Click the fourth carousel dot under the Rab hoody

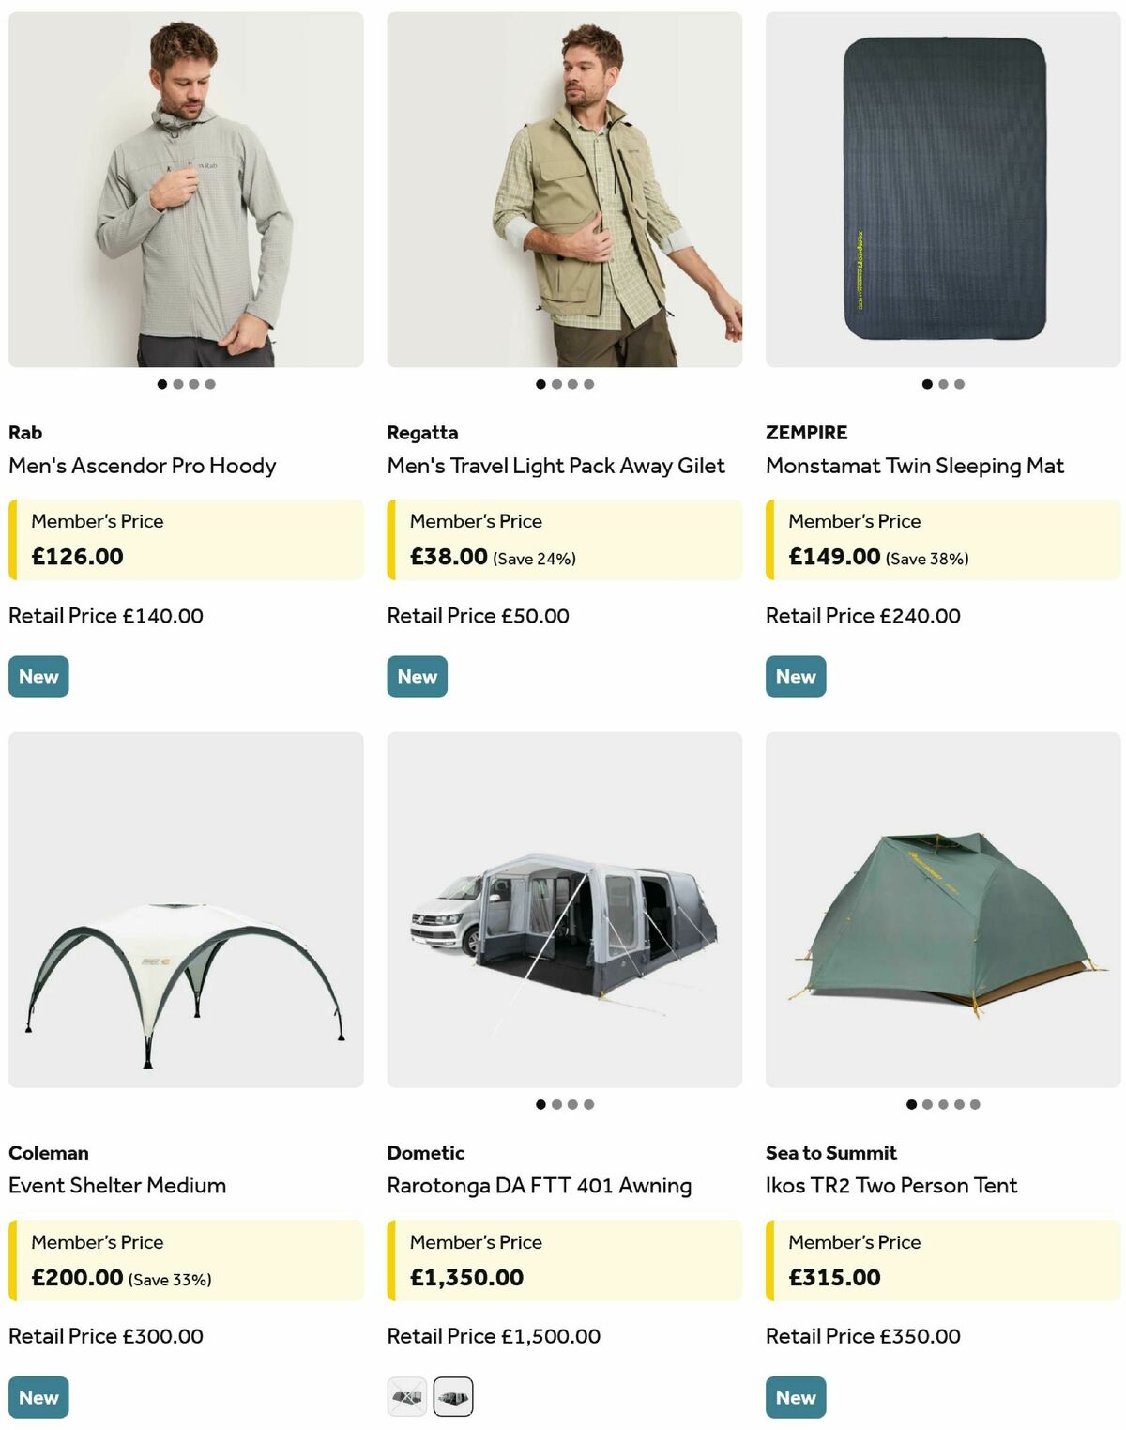click(x=210, y=383)
